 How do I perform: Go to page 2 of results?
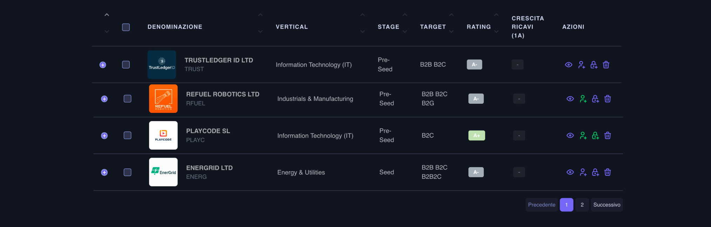point(582,205)
